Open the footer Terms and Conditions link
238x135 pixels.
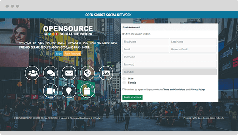[x=80, y=118]
